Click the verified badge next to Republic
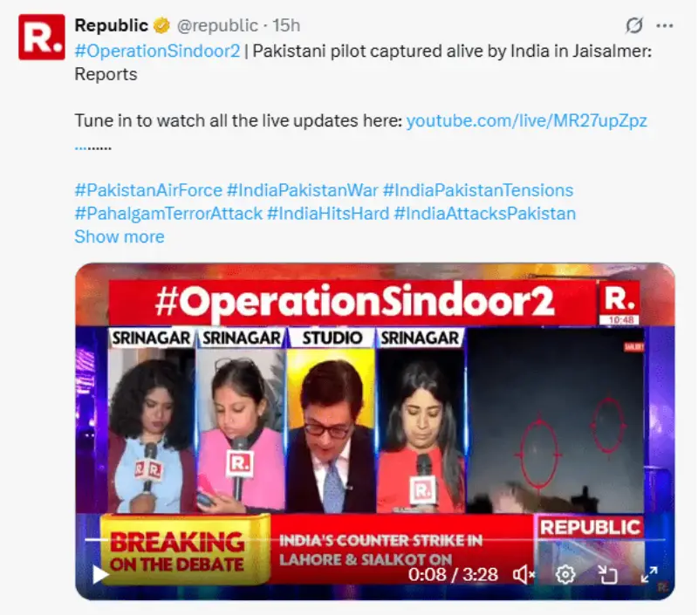The height and width of the screenshot is (615, 698). click(161, 26)
